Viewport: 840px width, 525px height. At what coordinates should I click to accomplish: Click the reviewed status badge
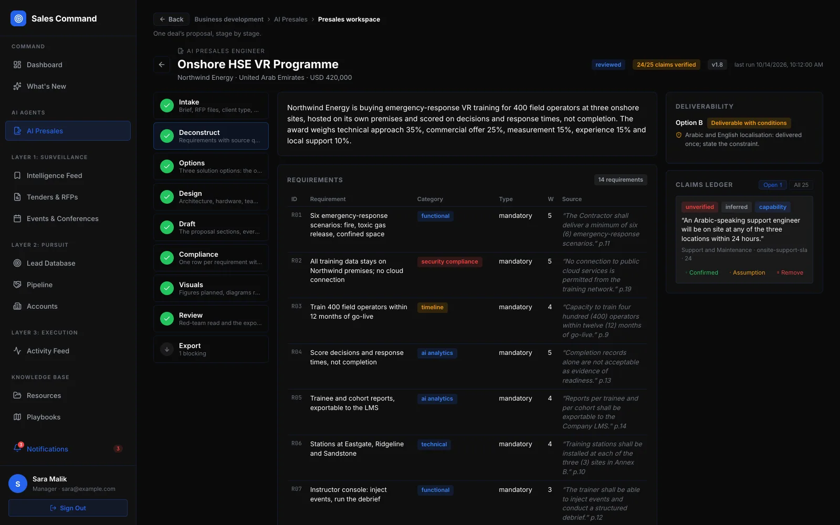coord(608,65)
